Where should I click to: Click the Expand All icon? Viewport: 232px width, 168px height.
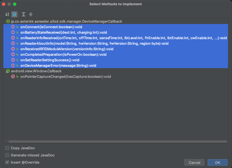pos(24,14)
